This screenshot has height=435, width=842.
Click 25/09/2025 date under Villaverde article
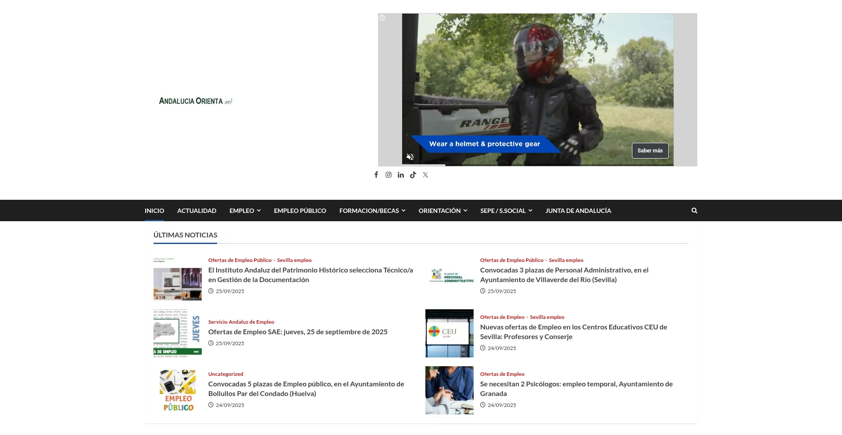502,291
